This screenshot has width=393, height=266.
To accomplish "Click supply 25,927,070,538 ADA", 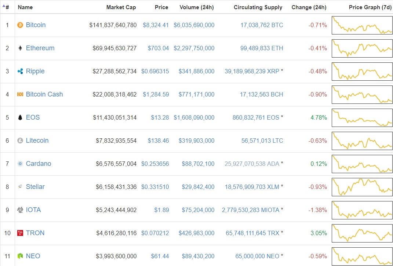I will (x=252, y=164).
